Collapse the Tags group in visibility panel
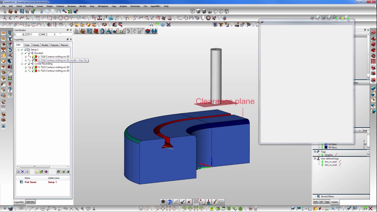Viewport: 377px width, 212px height. tap(315, 152)
